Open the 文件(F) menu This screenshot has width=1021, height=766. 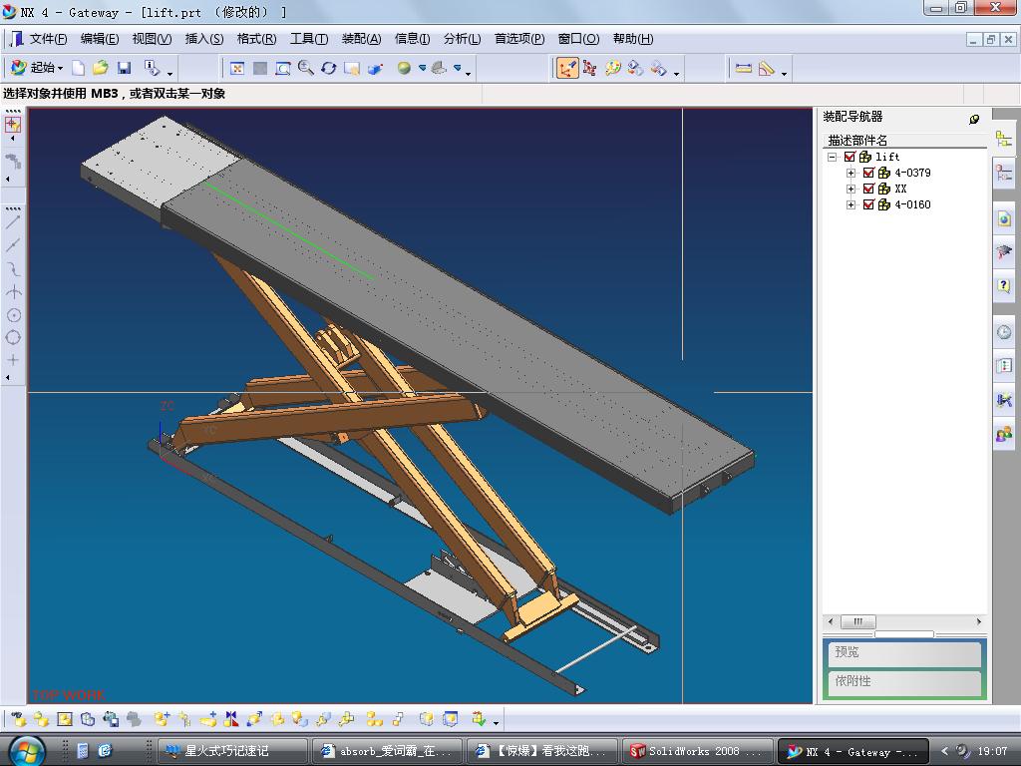click(x=48, y=39)
